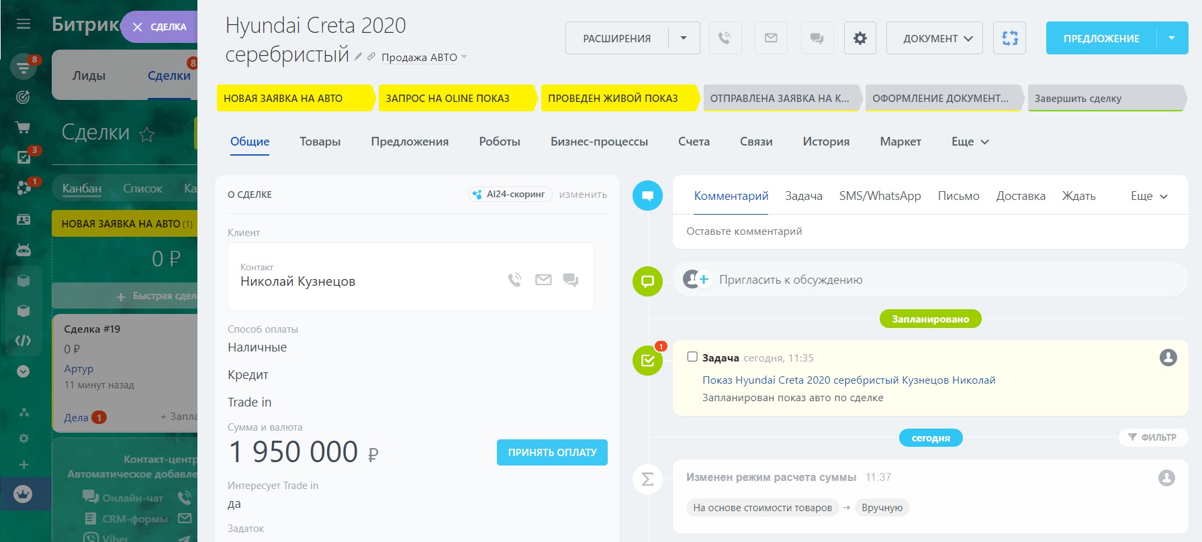Viewport: 1202px width, 542px height.
Task: Select the Доставка timeline tab
Action: [1021, 196]
